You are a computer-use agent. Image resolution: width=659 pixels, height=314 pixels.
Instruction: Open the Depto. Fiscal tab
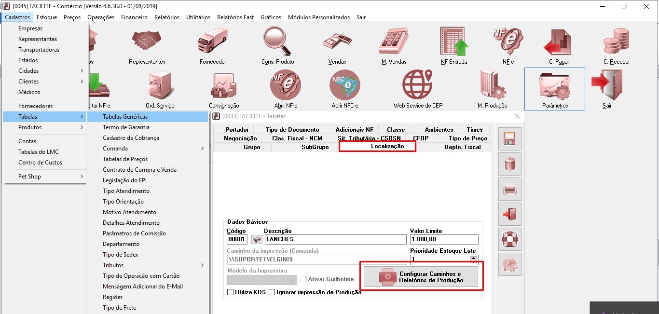(462, 147)
